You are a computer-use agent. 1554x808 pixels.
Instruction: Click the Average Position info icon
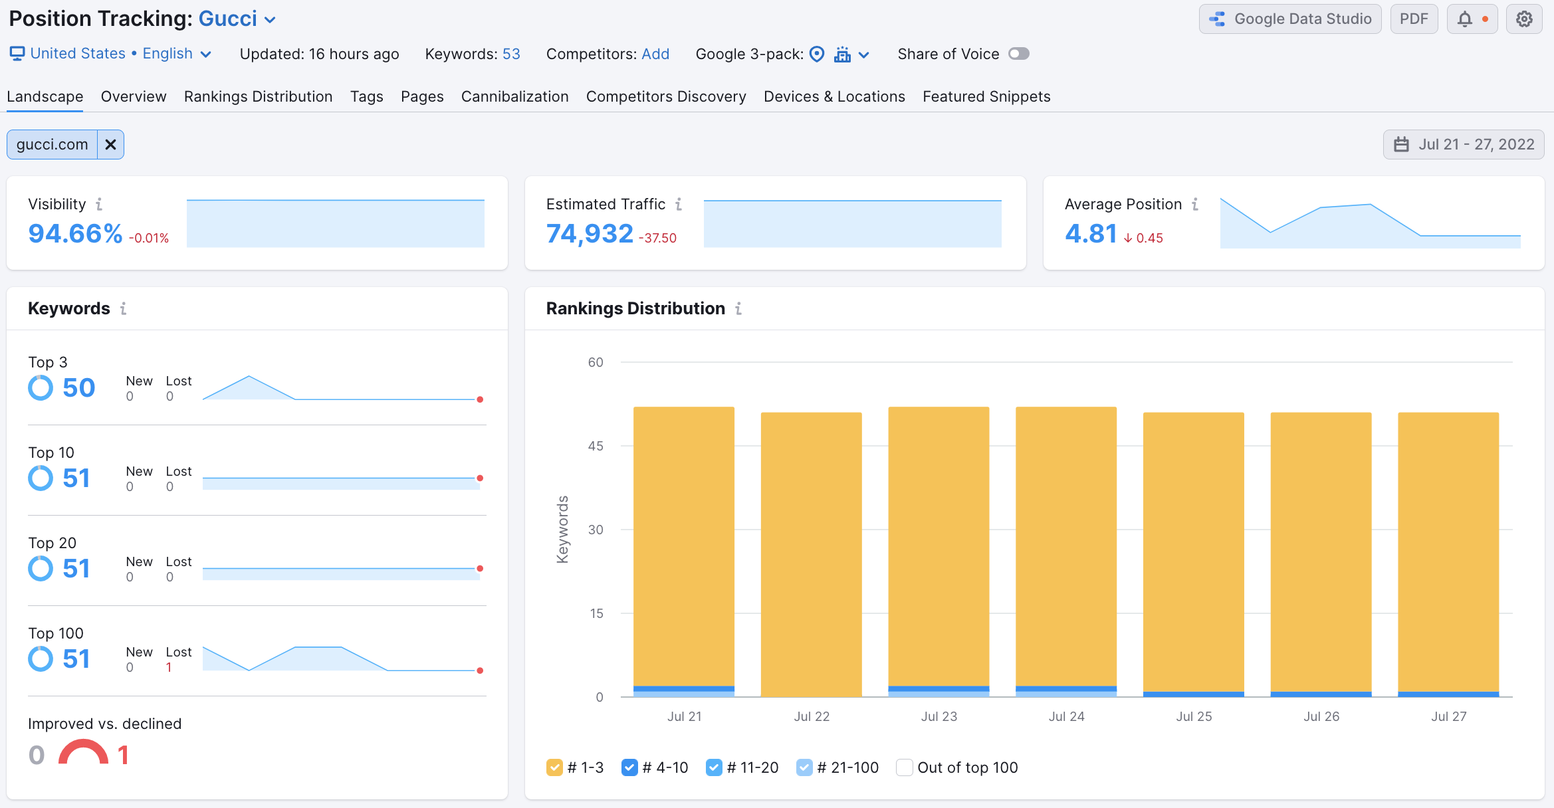pos(1195,204)
